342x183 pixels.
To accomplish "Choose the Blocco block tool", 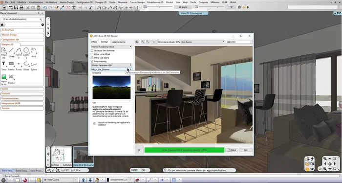I will [x=11, y=79].
